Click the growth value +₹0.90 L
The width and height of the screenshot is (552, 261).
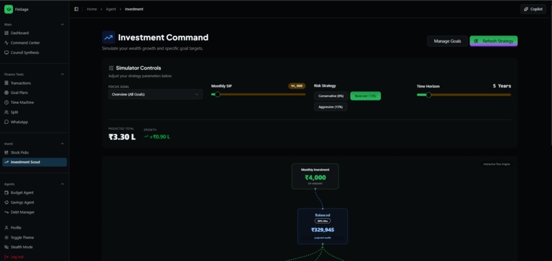click(x=157, y=137)
